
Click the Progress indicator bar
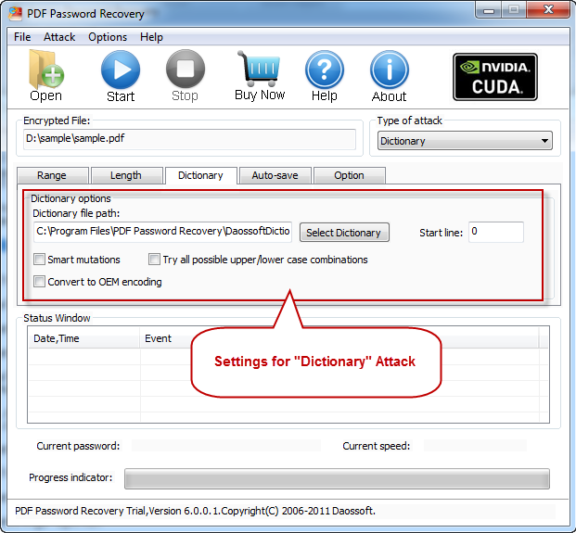tap(337, 478)
